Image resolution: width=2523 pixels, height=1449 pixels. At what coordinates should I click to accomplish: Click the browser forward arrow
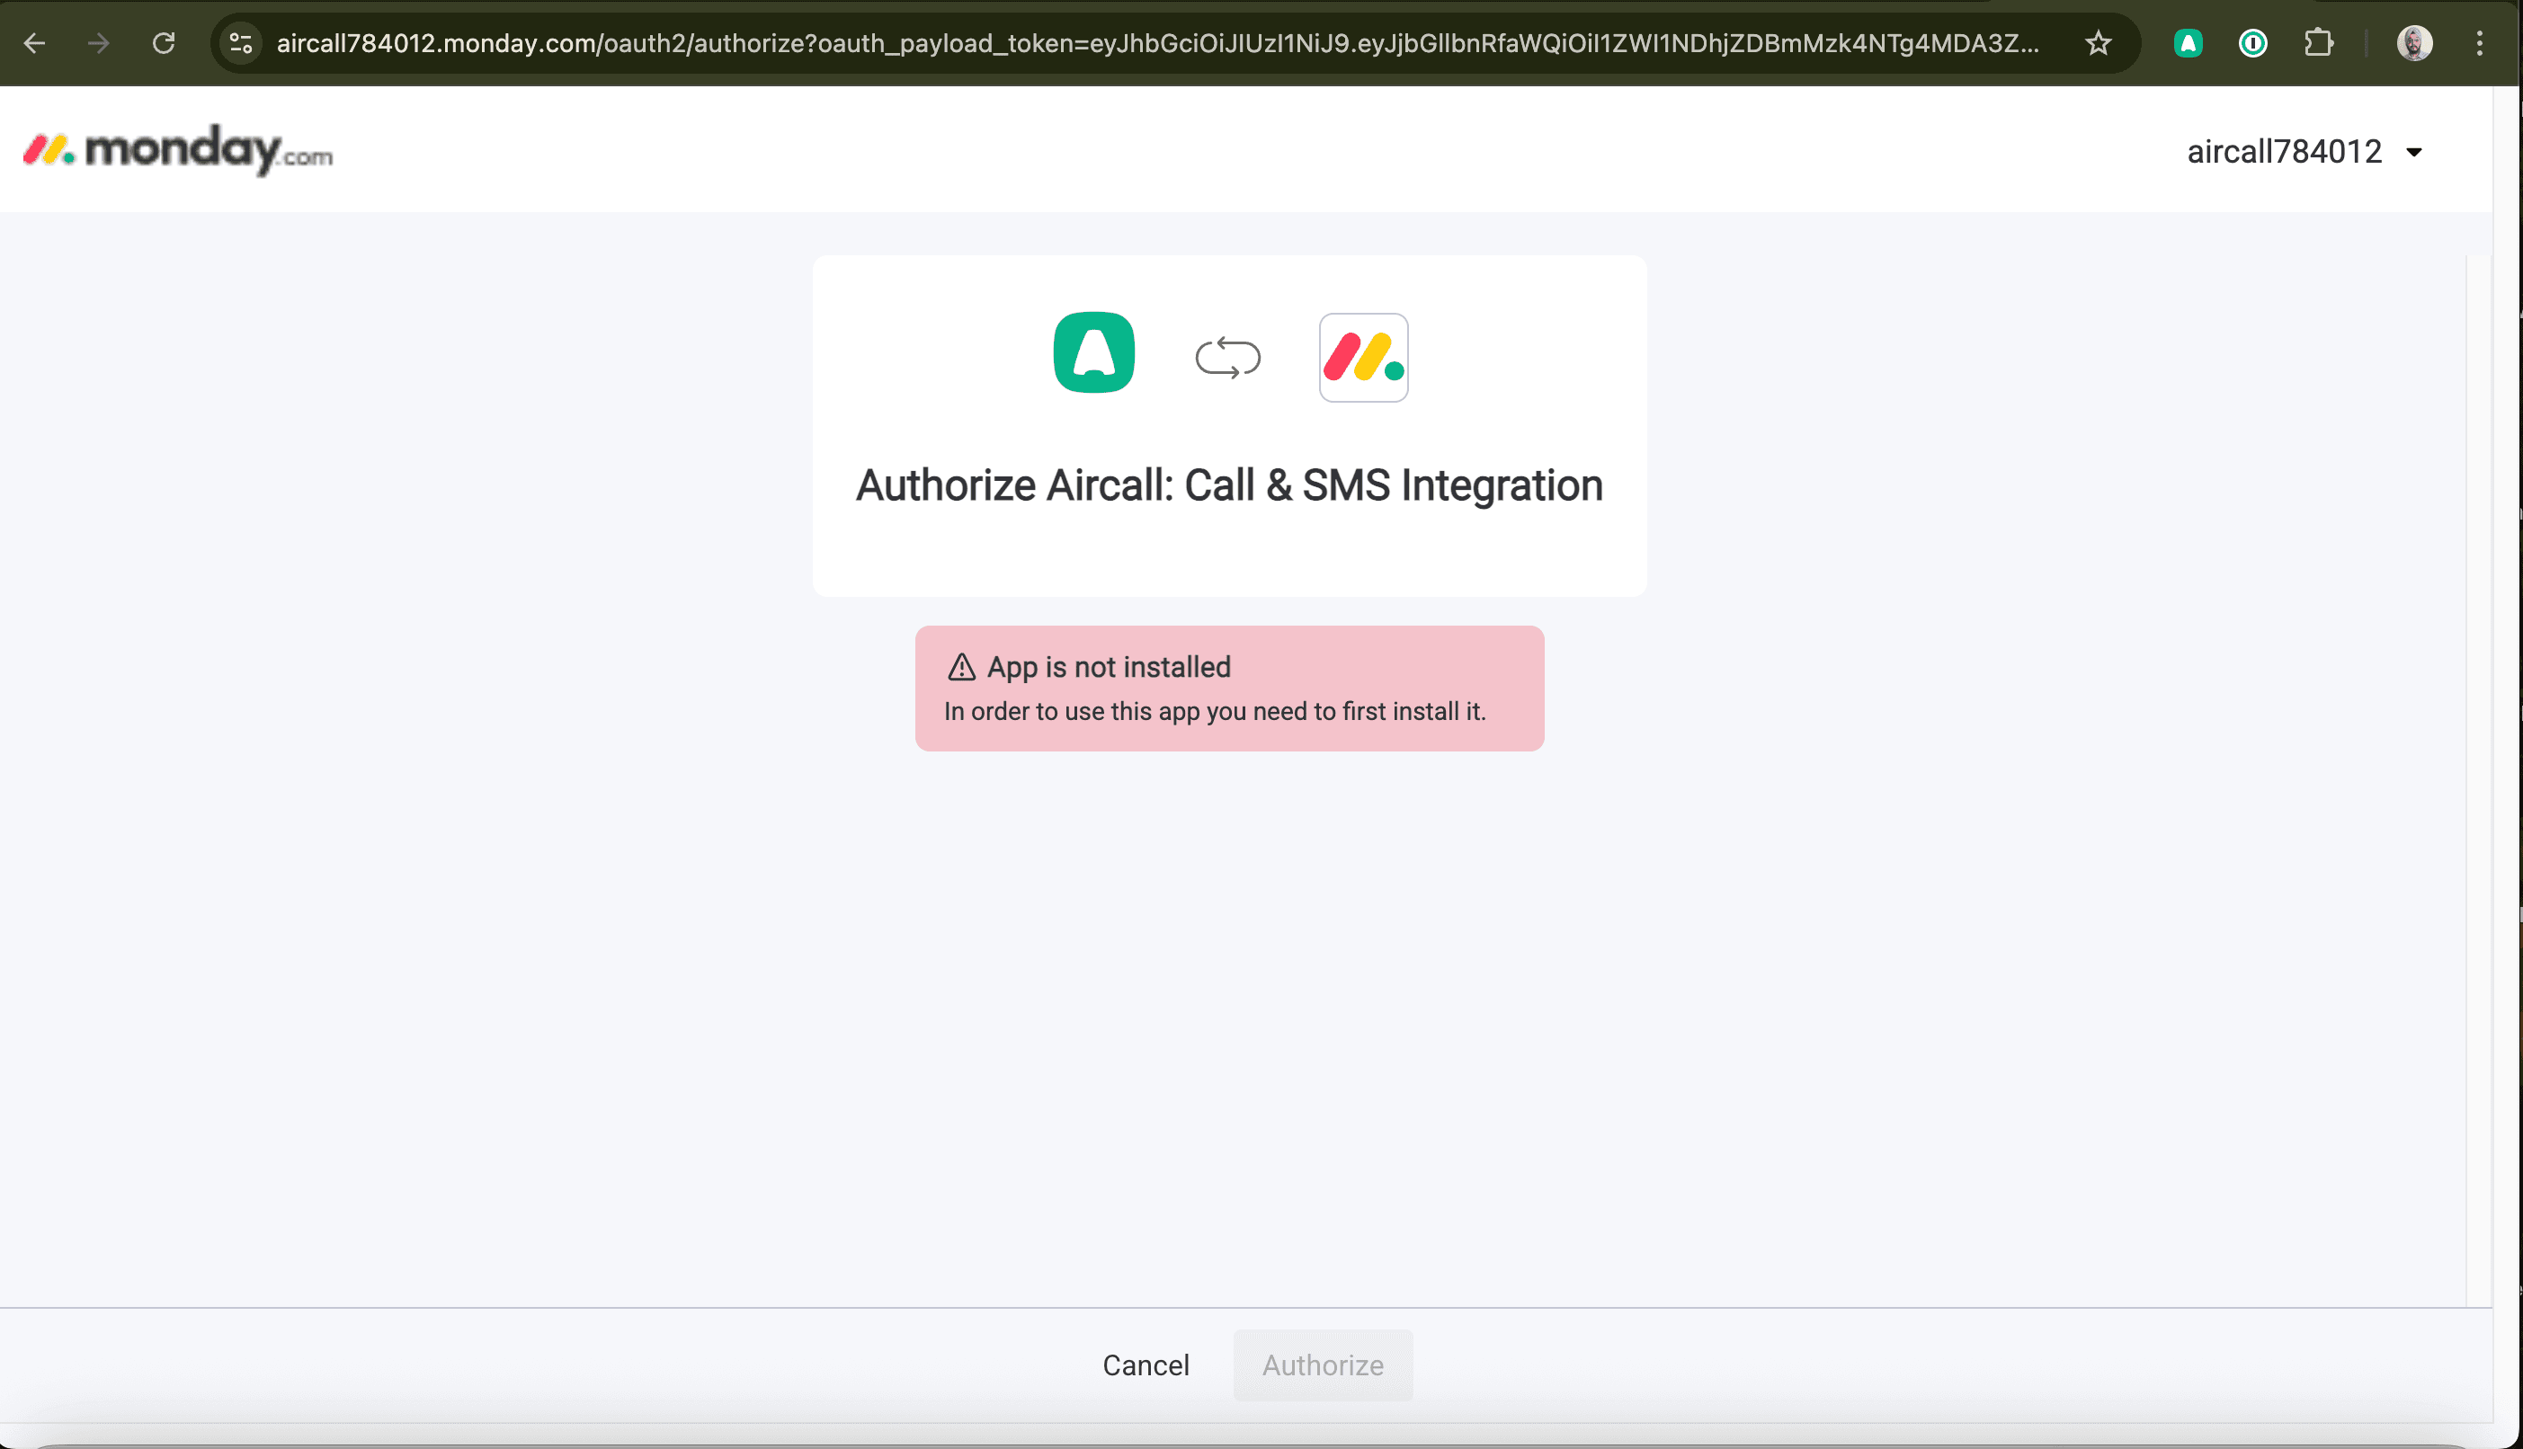click(x=99, y=43)
